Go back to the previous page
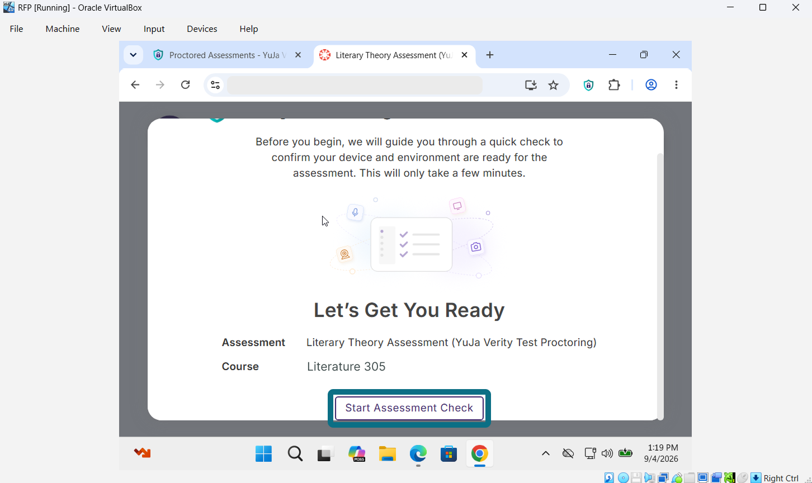 (x=135, y=85)
